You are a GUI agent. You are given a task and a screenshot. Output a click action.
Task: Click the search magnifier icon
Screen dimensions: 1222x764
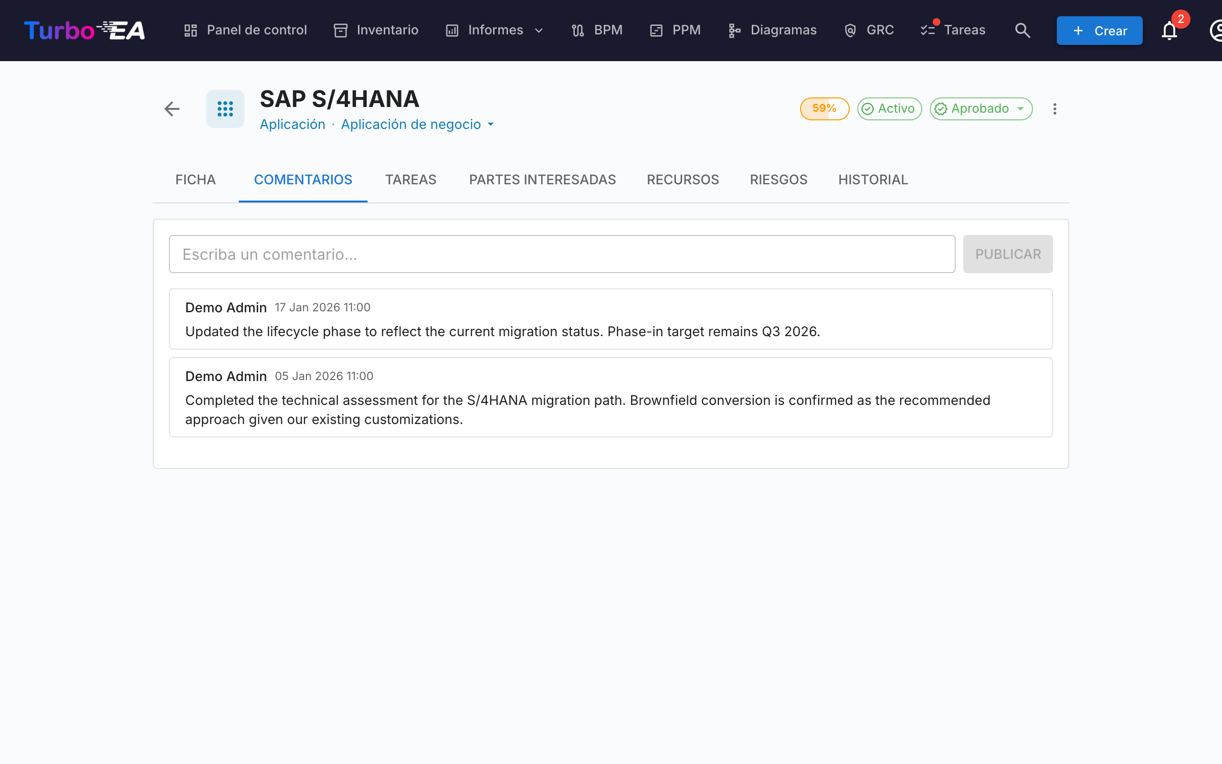tap(1022, 30)
